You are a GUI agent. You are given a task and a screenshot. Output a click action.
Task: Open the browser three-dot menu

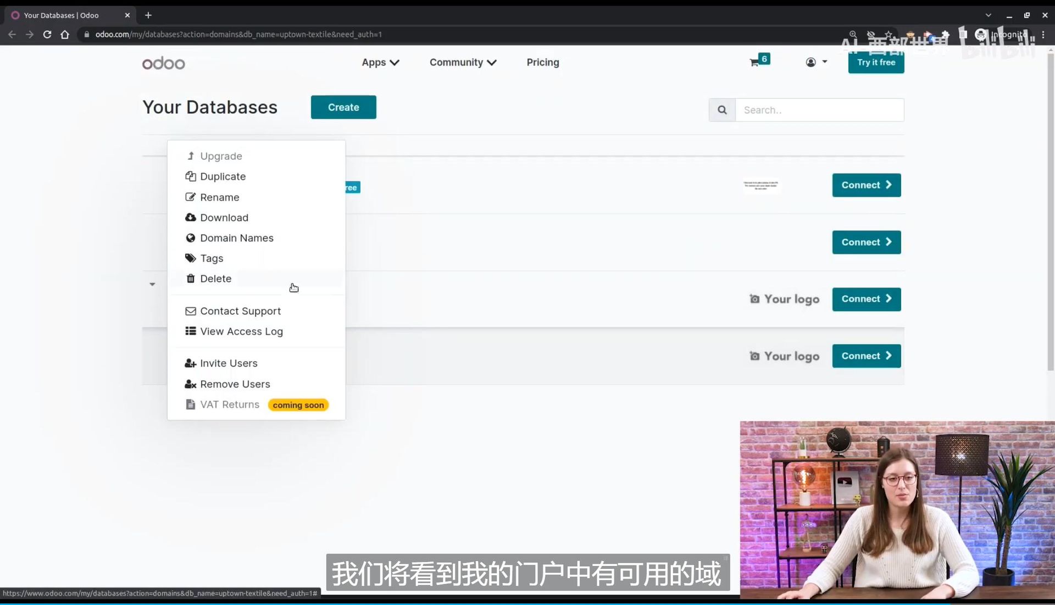pyautogui.click(x=1043, y=34)
